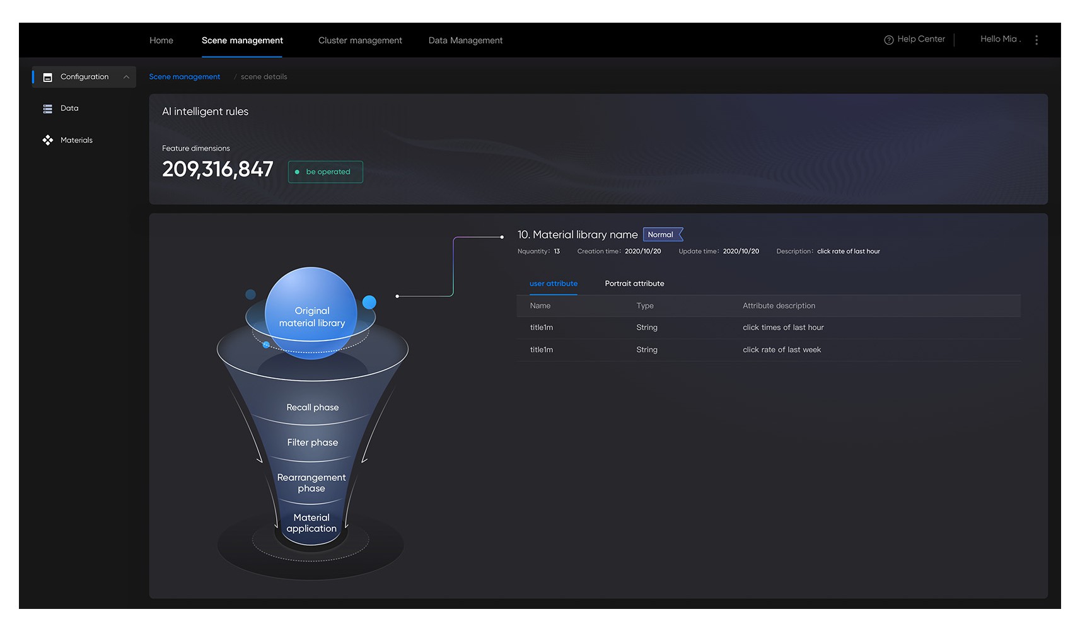The width and height of the screenshot is (1080, 631).
Task: Open the three-dot more menu near Hello Mia
Action: 1036,40
